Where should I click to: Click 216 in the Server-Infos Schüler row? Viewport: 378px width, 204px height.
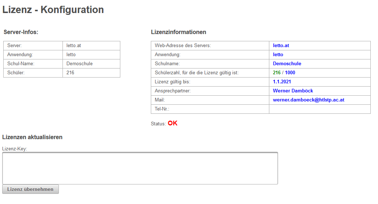(70, 72)
